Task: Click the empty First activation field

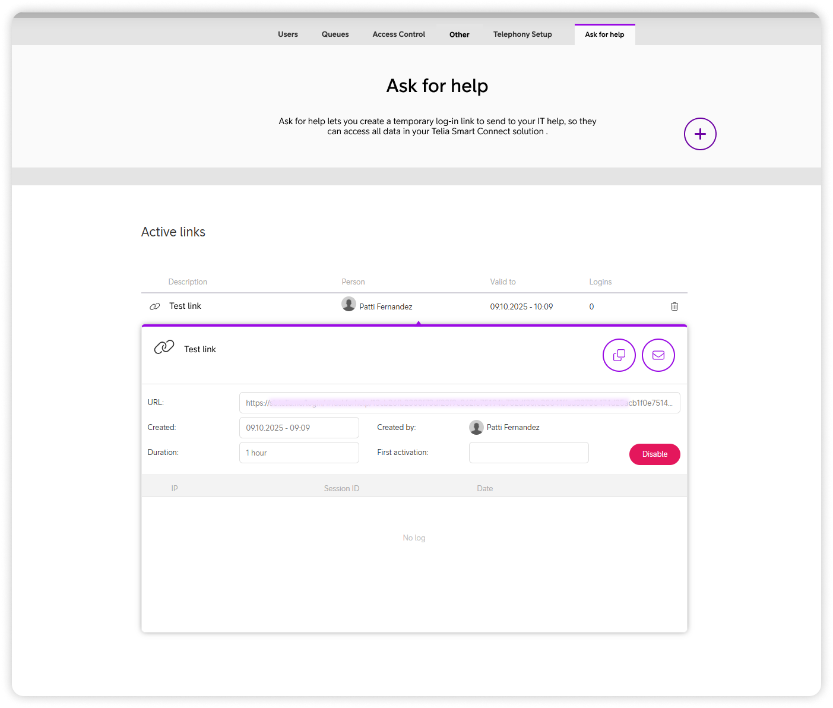Action: [x=528, y=453]
